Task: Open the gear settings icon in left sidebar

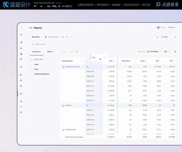Action: (21, 59)
